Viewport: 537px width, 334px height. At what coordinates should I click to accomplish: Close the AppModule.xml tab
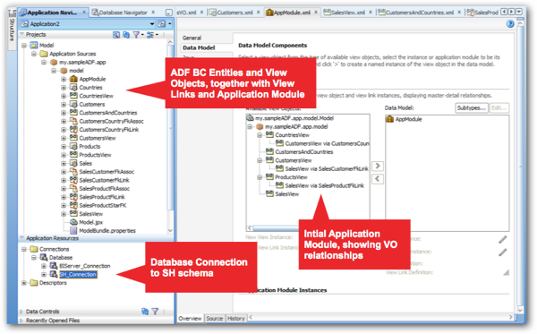pyautogui.click(x=316, y=13)
